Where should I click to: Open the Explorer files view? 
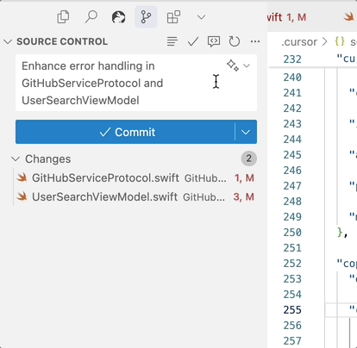pyautogui.click(x=63, y=17)
